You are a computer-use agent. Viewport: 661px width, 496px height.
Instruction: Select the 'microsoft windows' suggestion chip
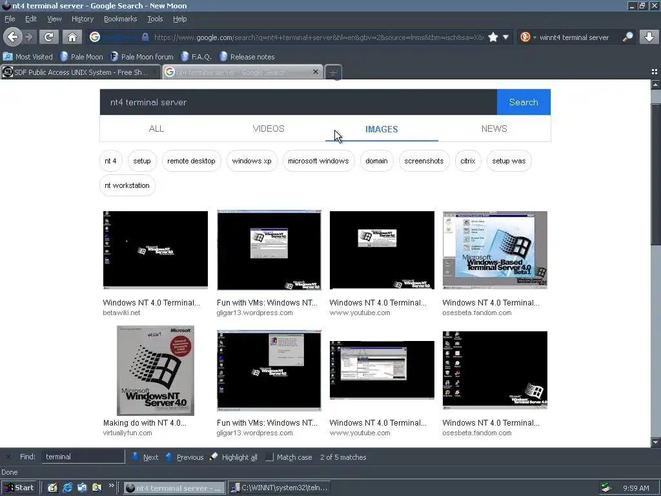pyautogui.click(x=318, y=161)
